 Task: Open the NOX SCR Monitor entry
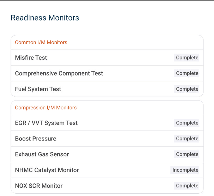click(x=107, y=186)
